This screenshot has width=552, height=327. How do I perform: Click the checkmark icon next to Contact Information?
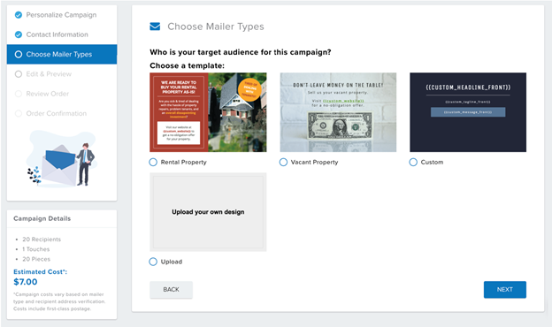[19, 34]
